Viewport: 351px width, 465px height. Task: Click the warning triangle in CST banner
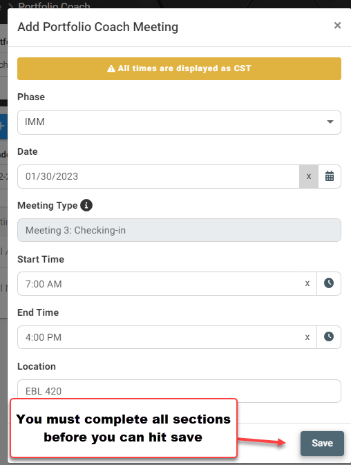point(111,68)
